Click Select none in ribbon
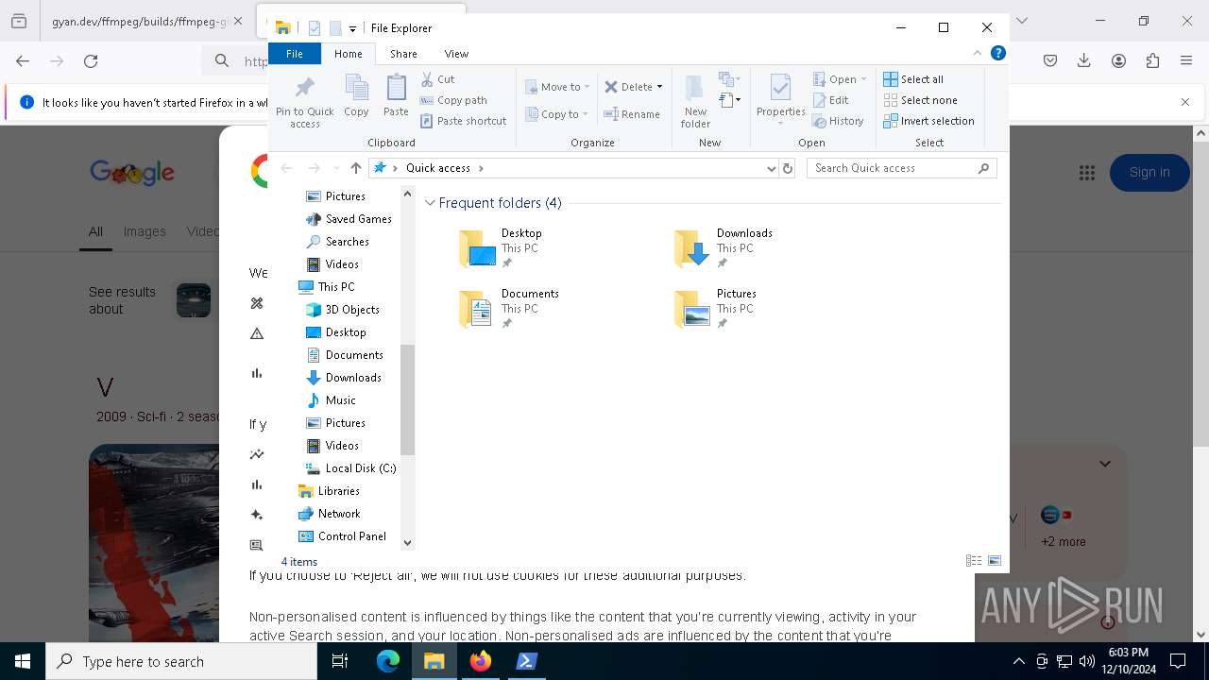 (x=920, y=100)
